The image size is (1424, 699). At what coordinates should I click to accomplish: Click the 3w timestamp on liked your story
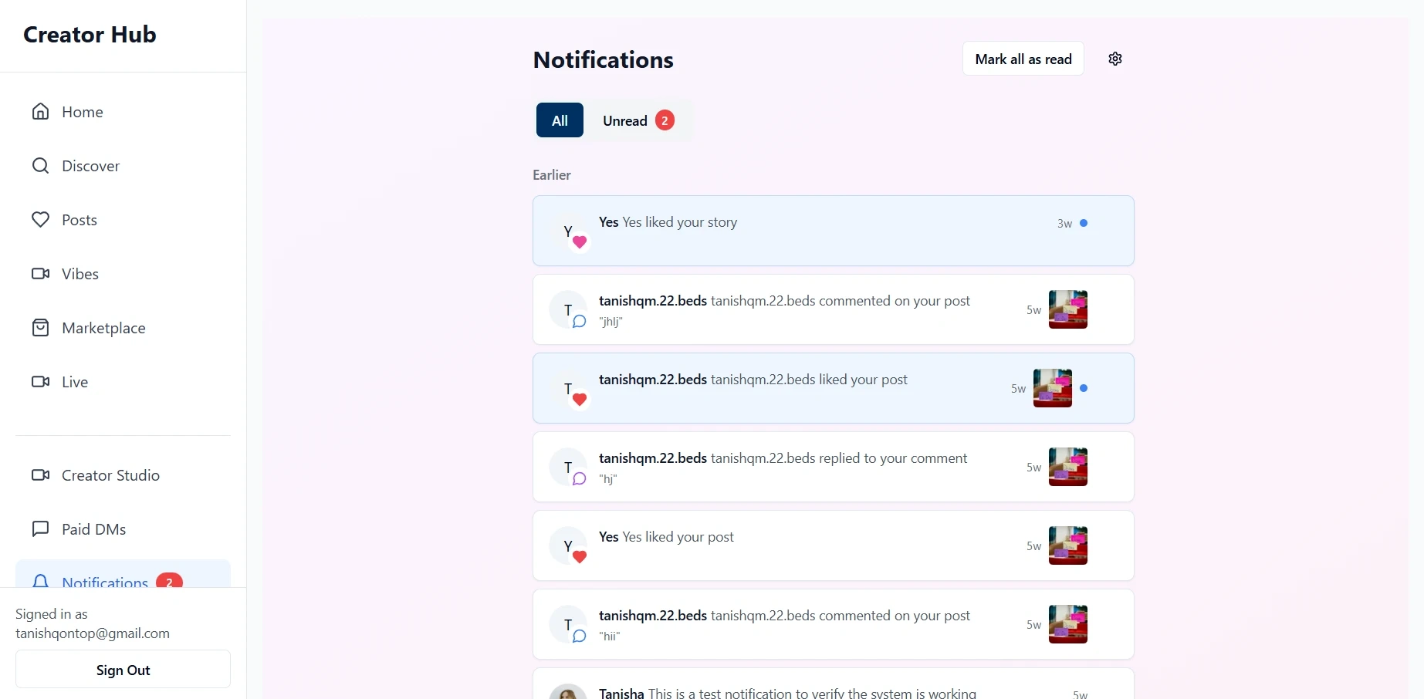(1064, 224)
